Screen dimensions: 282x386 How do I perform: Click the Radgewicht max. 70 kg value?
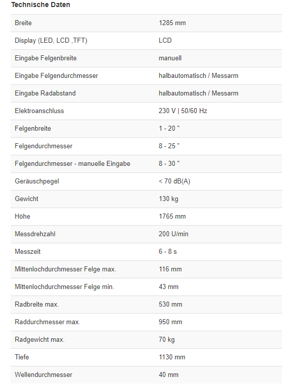click(x=167, y=339)
